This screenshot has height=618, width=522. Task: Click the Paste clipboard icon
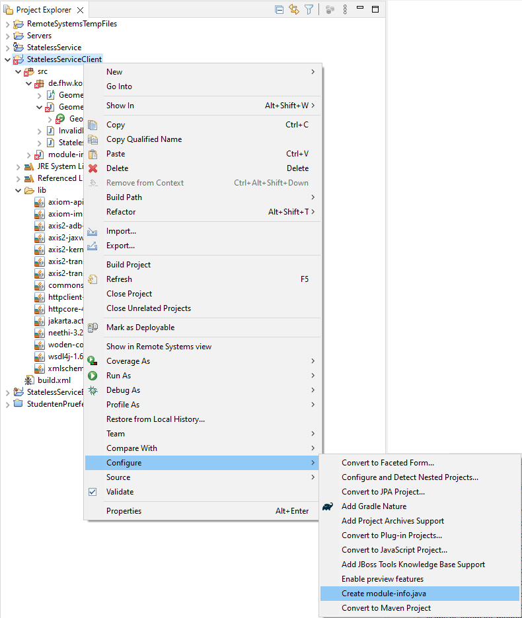click(93, 154)
